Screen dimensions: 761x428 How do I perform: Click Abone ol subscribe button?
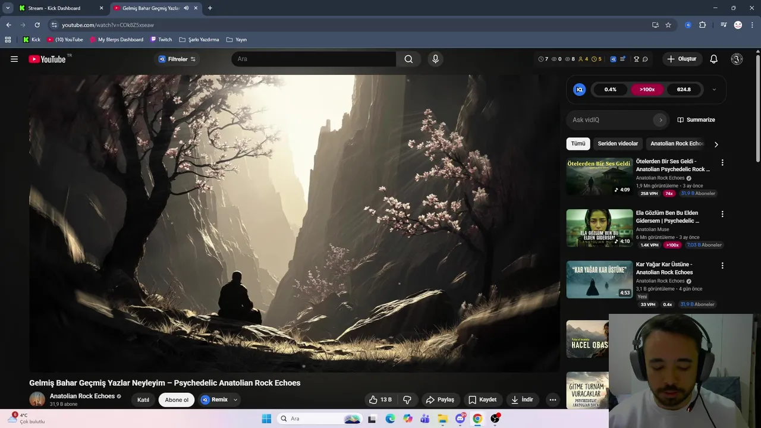tap(177, 399)
